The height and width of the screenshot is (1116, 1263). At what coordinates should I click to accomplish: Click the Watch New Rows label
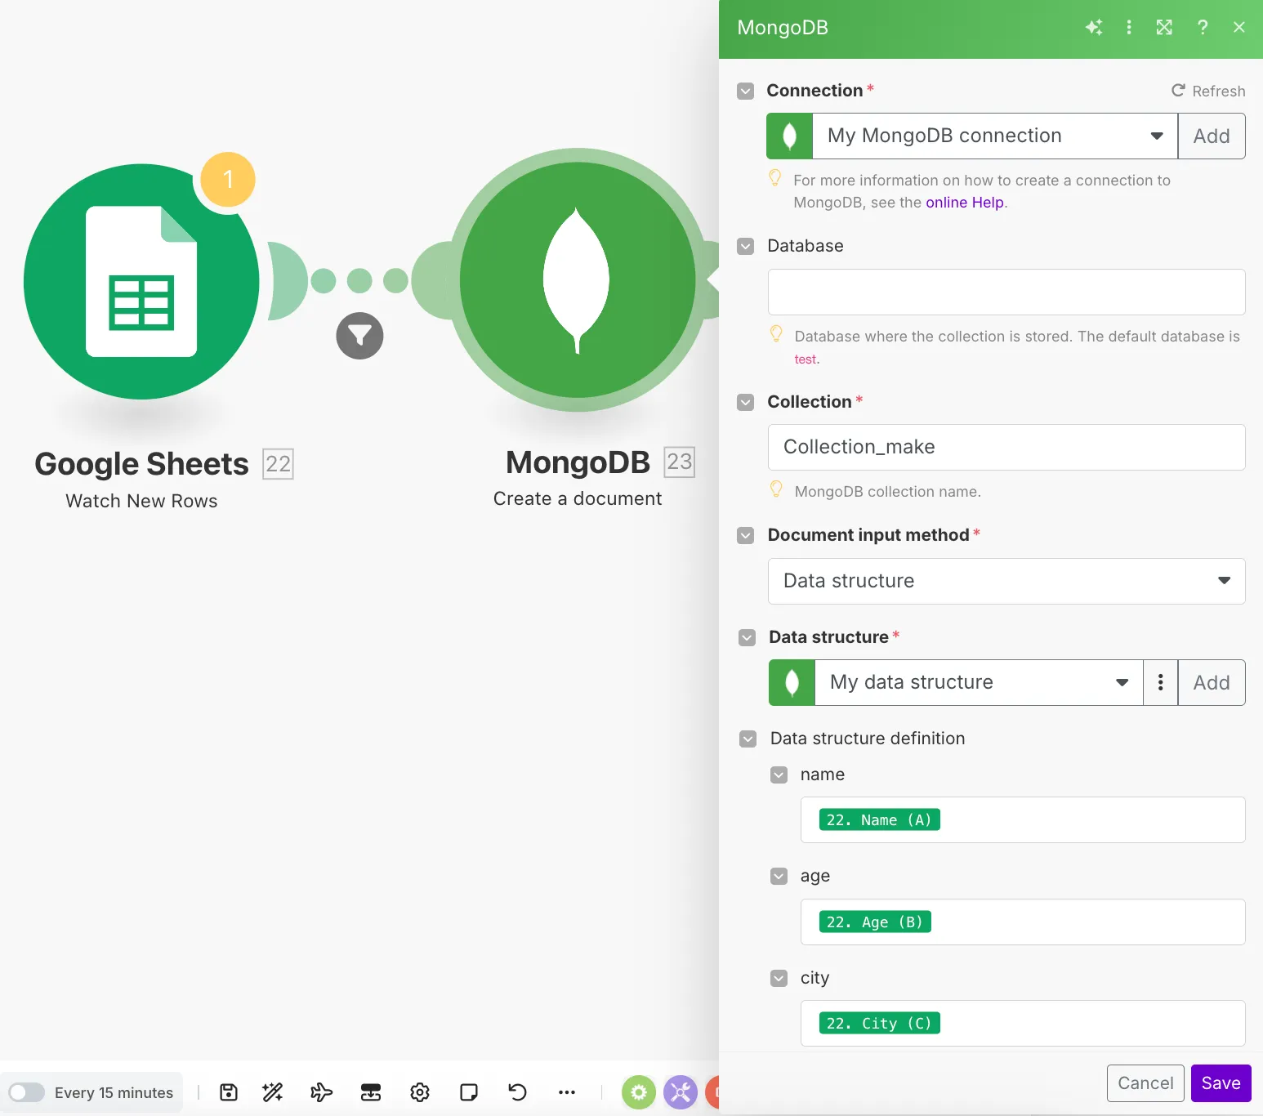141,501
